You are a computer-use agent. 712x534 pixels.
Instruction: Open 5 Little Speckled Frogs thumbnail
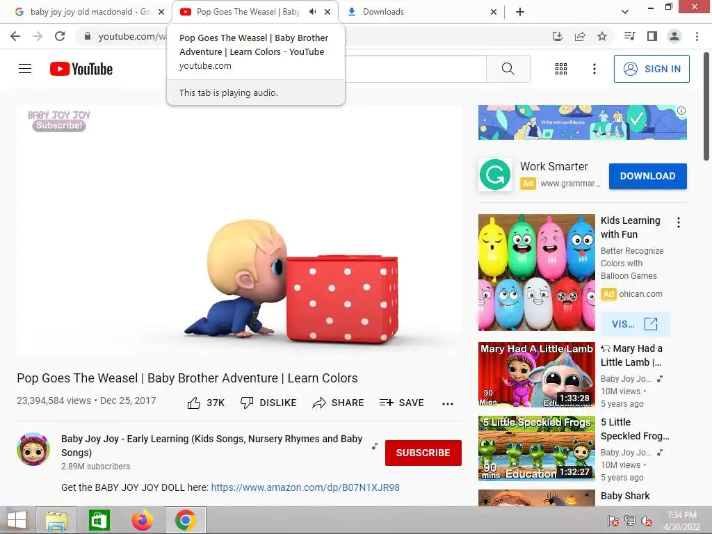[536, 448]
